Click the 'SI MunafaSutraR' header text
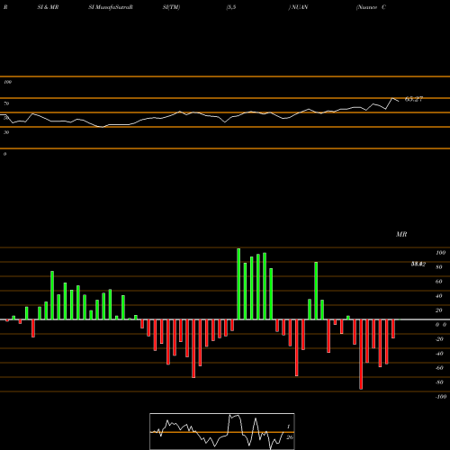This screenshot has width=450, height=450. coord(111,7)
